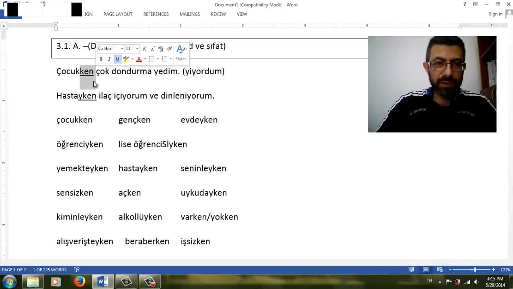Switch to the MAILINGS ribbon tab
The height and width of the screenshot is (289, 513).
190,14
